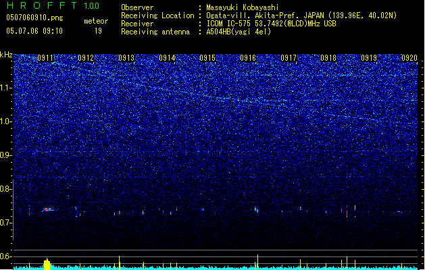This screenshot has height=270, width=425.
Task: Click the date stamp 05.07.06 09:10
Action: [34, 31]
